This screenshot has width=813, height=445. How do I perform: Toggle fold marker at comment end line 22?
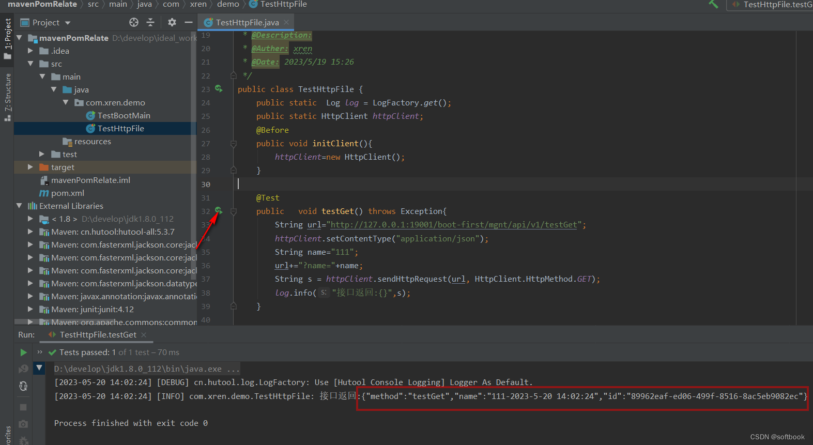(x=233, y=75)
